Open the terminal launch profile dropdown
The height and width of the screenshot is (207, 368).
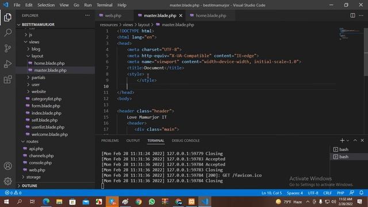[348, 140]
